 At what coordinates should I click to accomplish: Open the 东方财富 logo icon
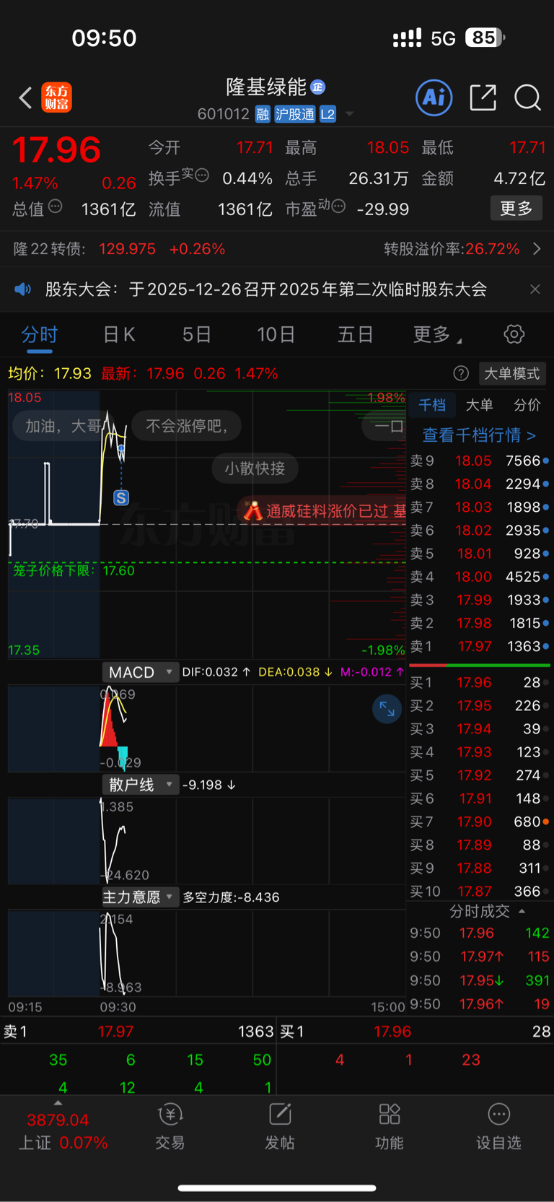pos(57,97)
